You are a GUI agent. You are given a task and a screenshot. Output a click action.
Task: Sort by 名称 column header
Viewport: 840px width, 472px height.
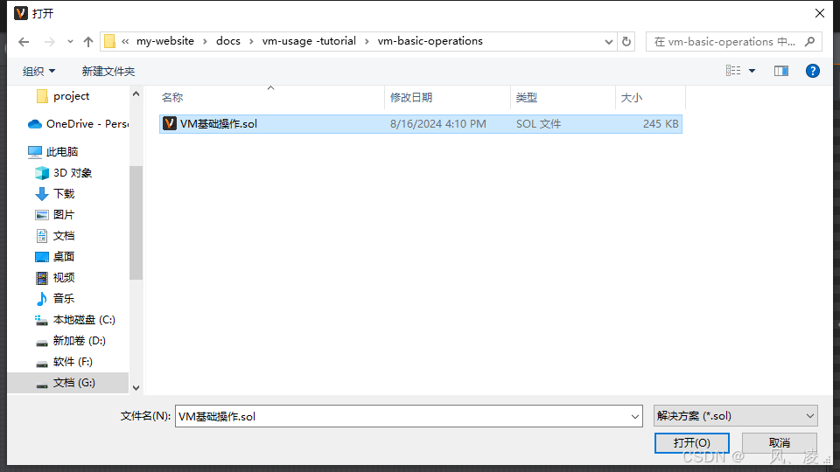(172, 97)
